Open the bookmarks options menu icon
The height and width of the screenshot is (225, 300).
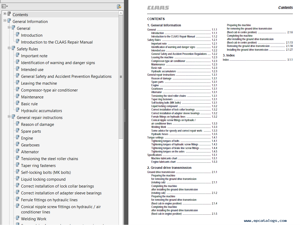4,7
